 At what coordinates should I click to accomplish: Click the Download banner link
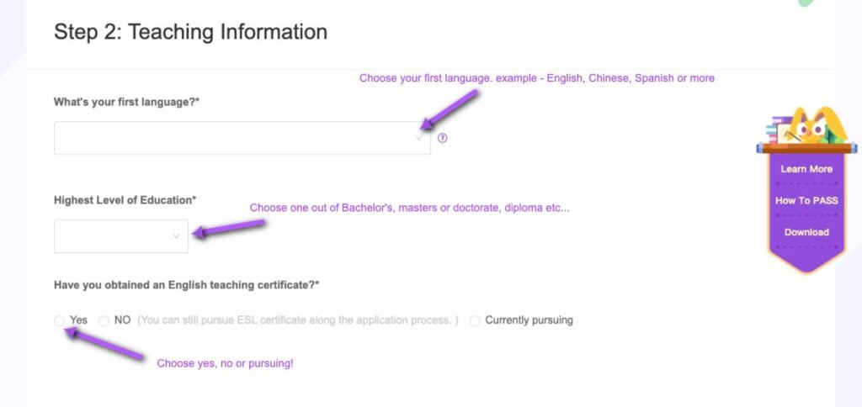coord(806,232)
